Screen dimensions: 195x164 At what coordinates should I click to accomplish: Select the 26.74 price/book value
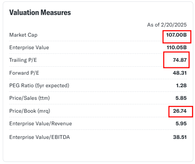[x=180, y=111]
